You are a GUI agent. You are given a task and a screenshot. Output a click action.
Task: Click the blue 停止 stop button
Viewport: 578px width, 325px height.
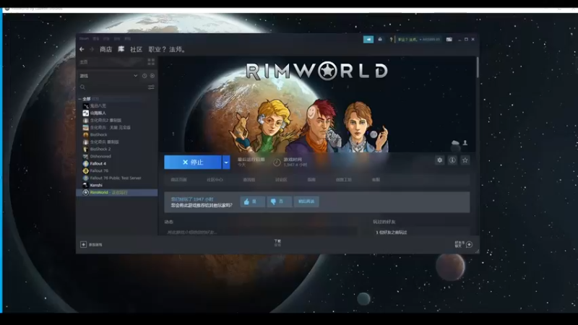[193, 162]
